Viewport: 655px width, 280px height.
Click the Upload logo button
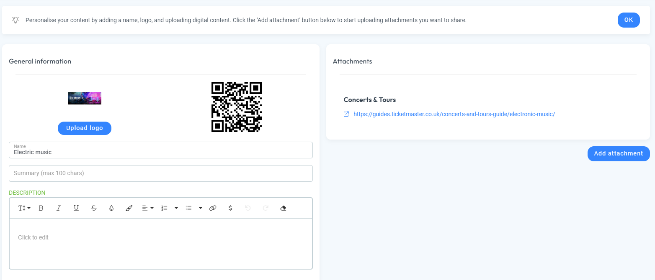click(x=84, y=128)
